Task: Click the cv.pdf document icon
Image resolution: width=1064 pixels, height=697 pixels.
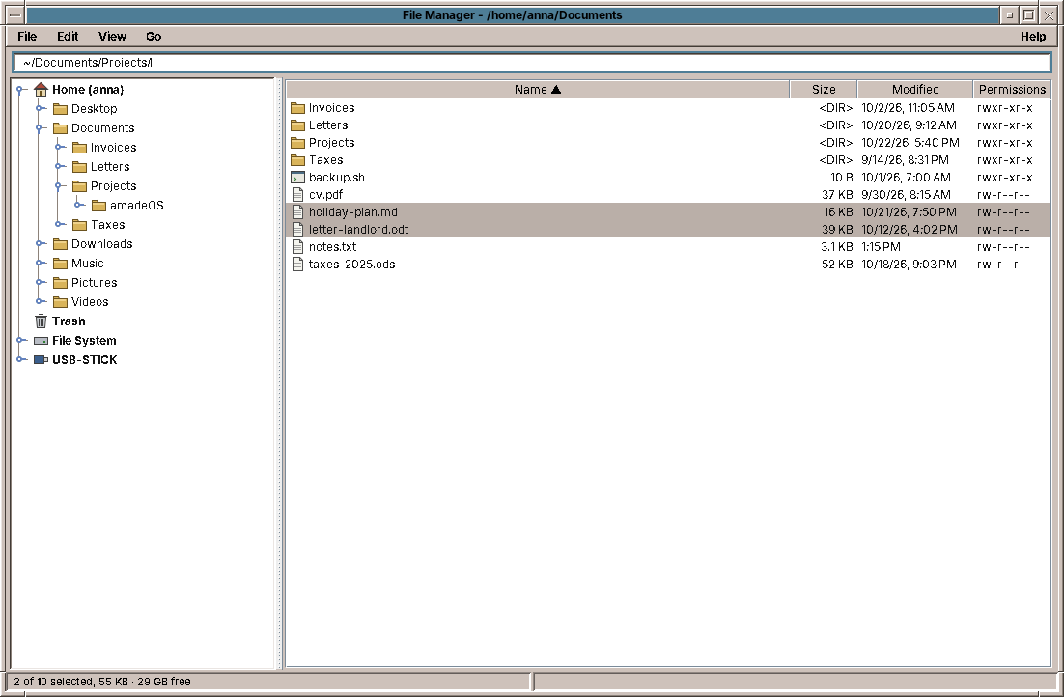Action: [297, 195]
